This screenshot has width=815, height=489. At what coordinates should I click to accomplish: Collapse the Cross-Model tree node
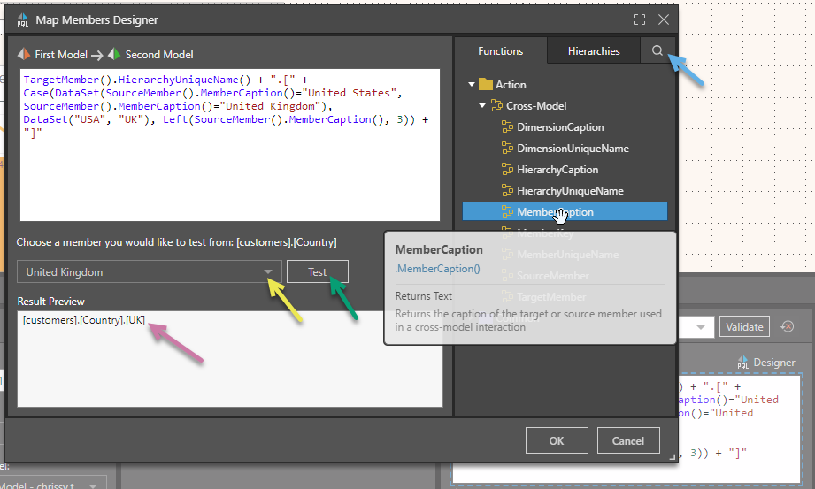(x=482, y=106)
